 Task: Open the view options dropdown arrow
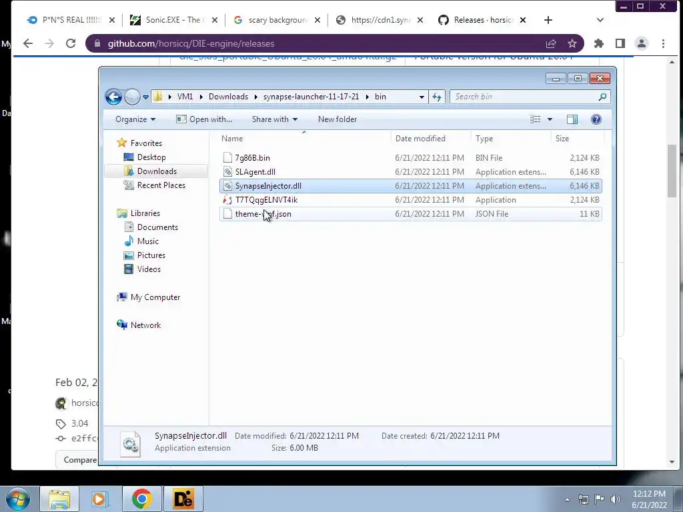(550, 119)
